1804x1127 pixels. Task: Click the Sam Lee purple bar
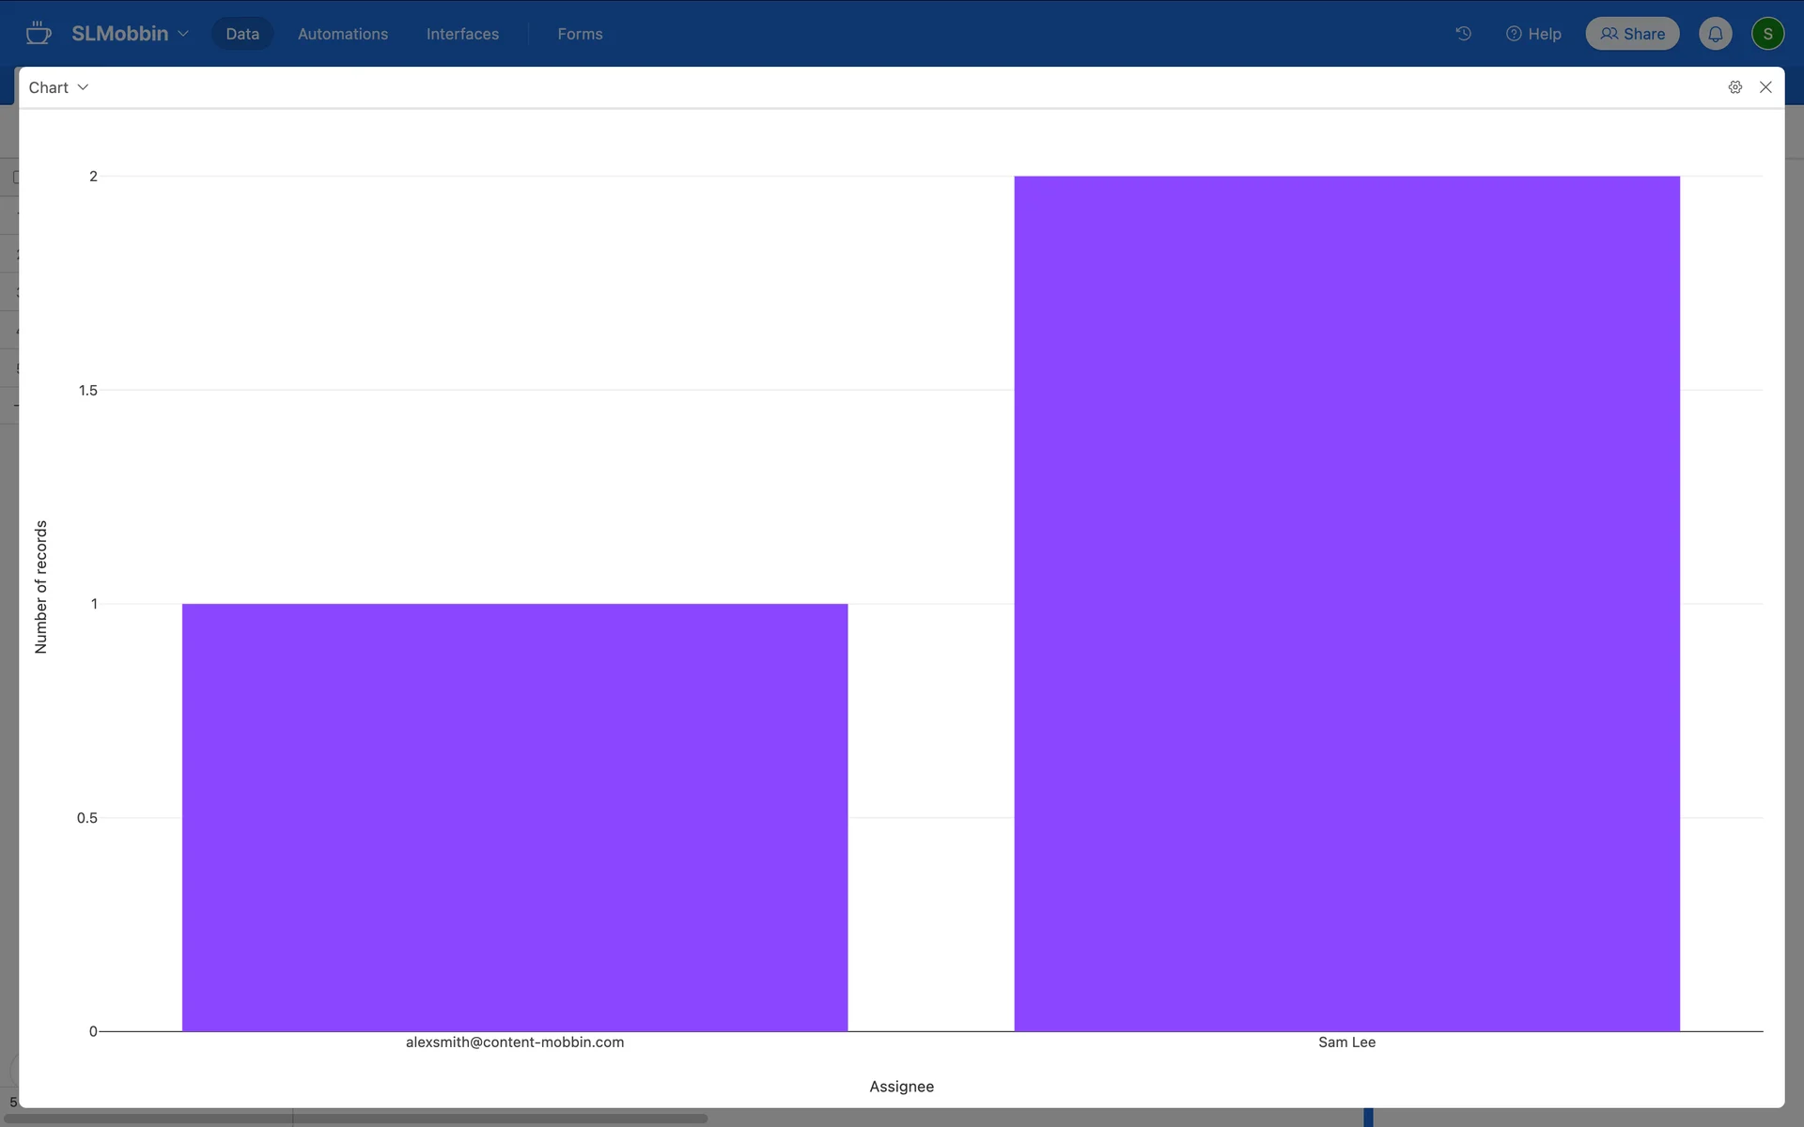click(1345, 603)
